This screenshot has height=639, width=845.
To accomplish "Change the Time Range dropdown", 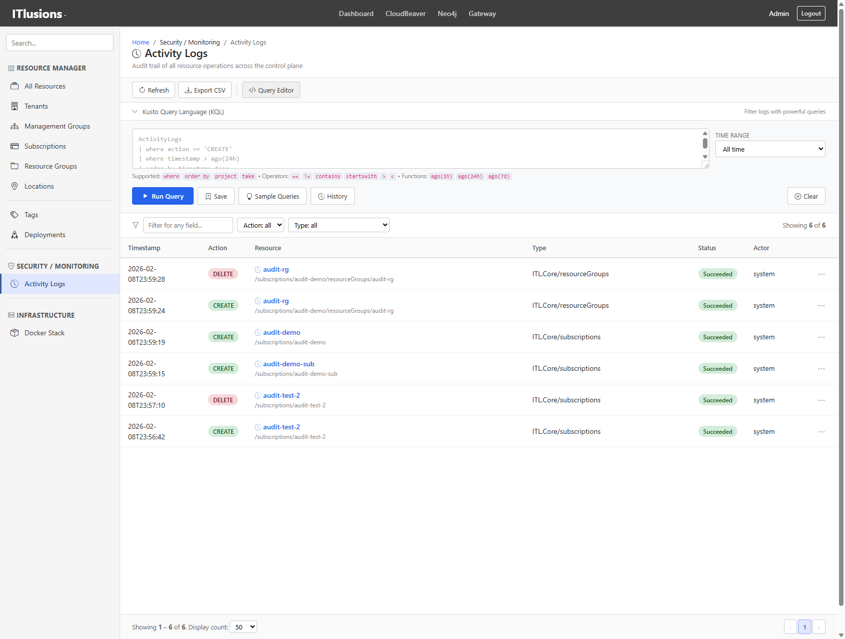I will [x=769, y=149].
